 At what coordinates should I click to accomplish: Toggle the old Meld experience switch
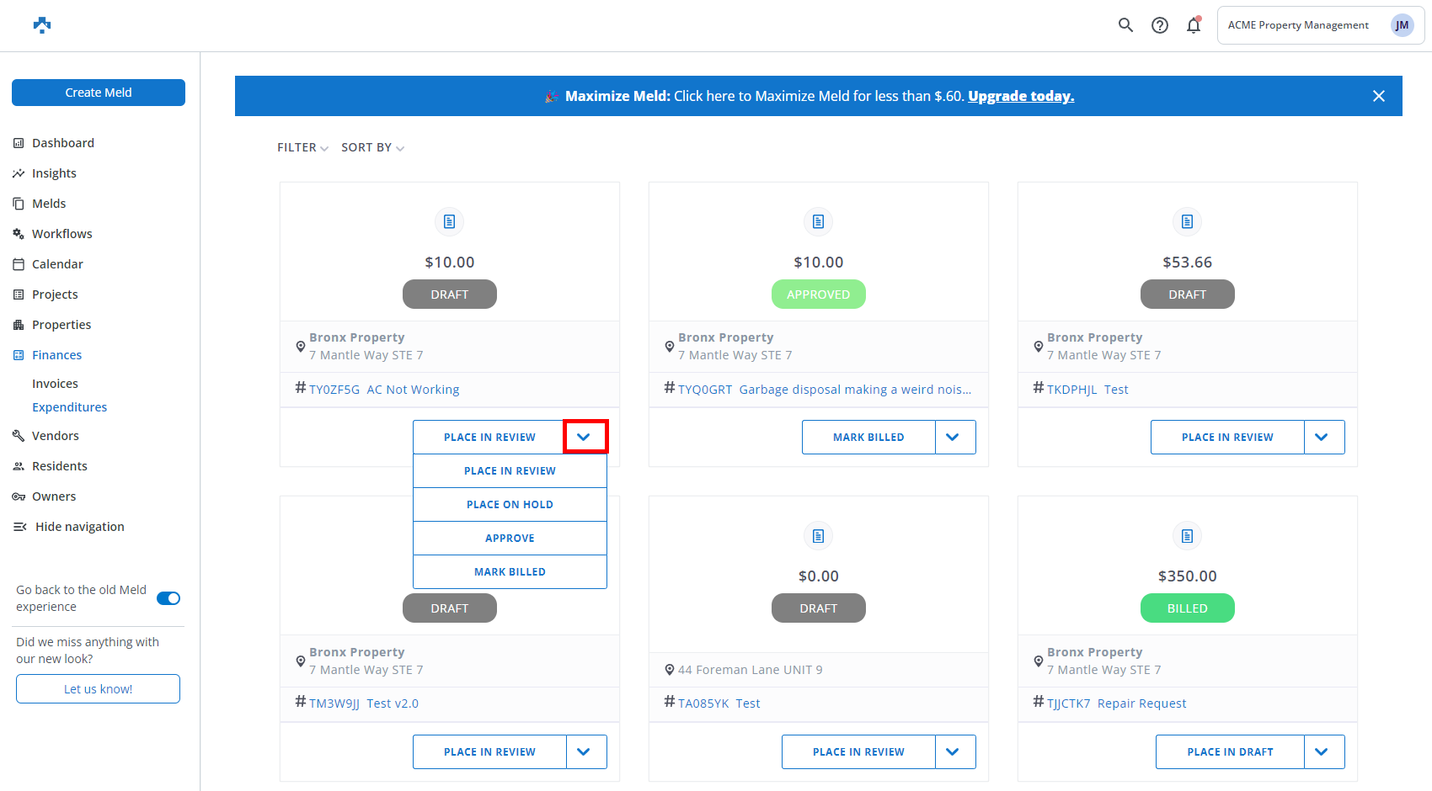pos(168,598)
